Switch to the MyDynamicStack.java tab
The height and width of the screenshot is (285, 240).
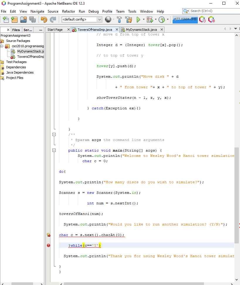[141, 30]
